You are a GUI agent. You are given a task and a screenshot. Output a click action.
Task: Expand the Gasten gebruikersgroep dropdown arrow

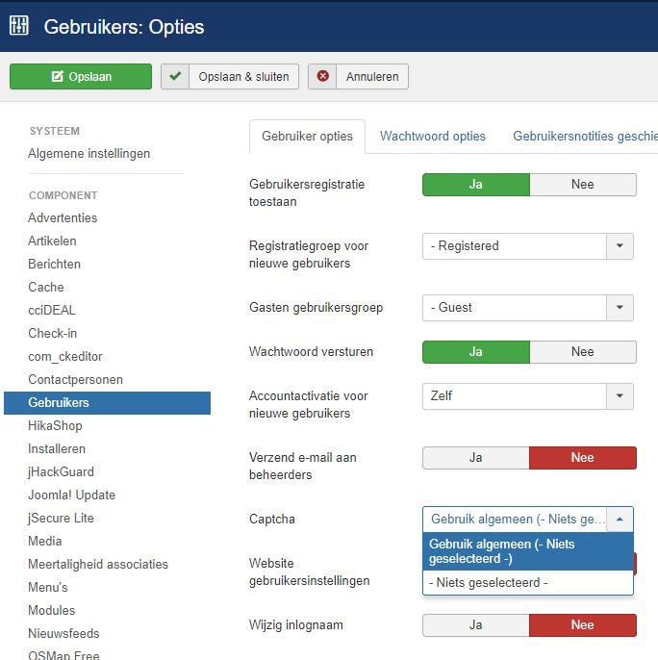[620, 308]
